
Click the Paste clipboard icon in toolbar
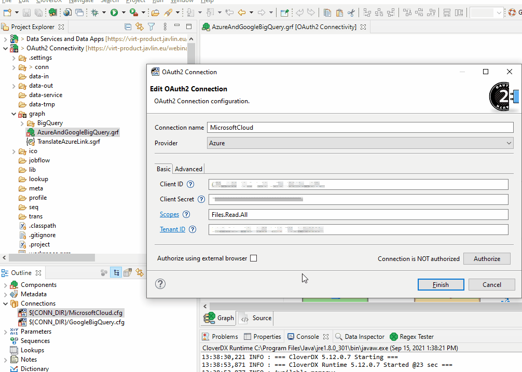(x=339, y=12)
